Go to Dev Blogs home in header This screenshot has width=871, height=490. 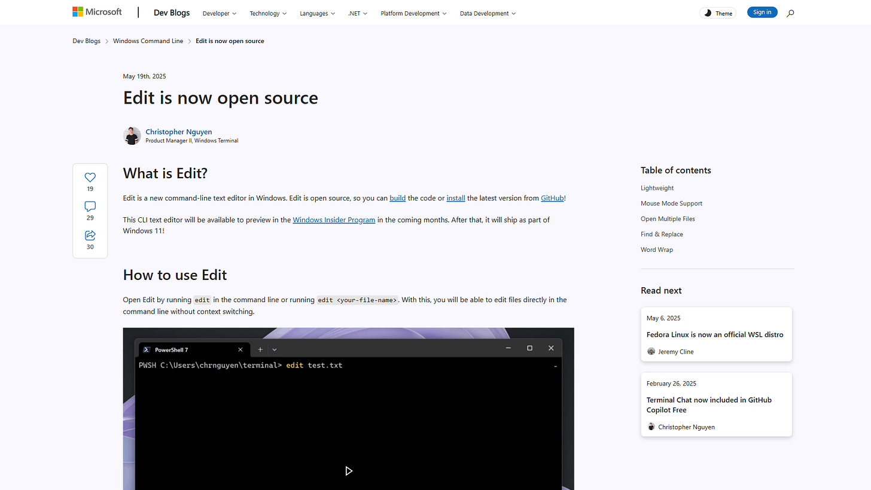coord(172,13)
